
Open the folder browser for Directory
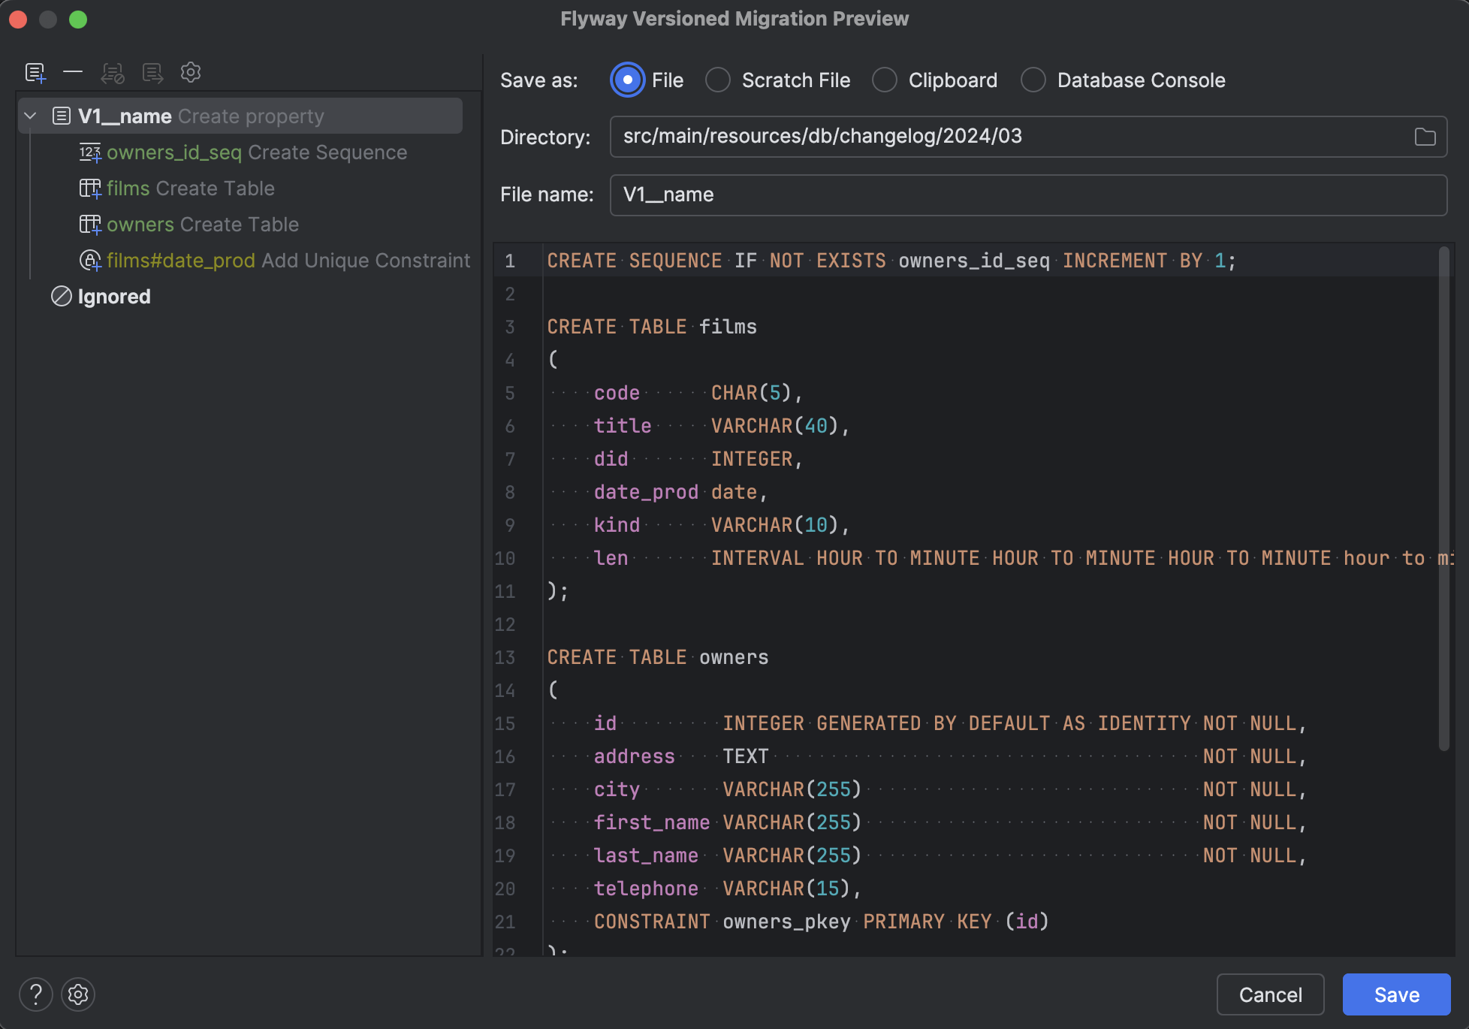pyautogui.click(x=1425, y=137)
